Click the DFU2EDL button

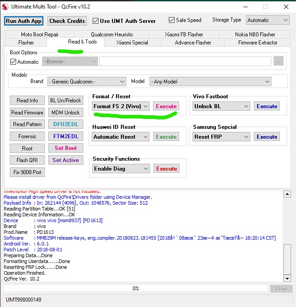66,124
